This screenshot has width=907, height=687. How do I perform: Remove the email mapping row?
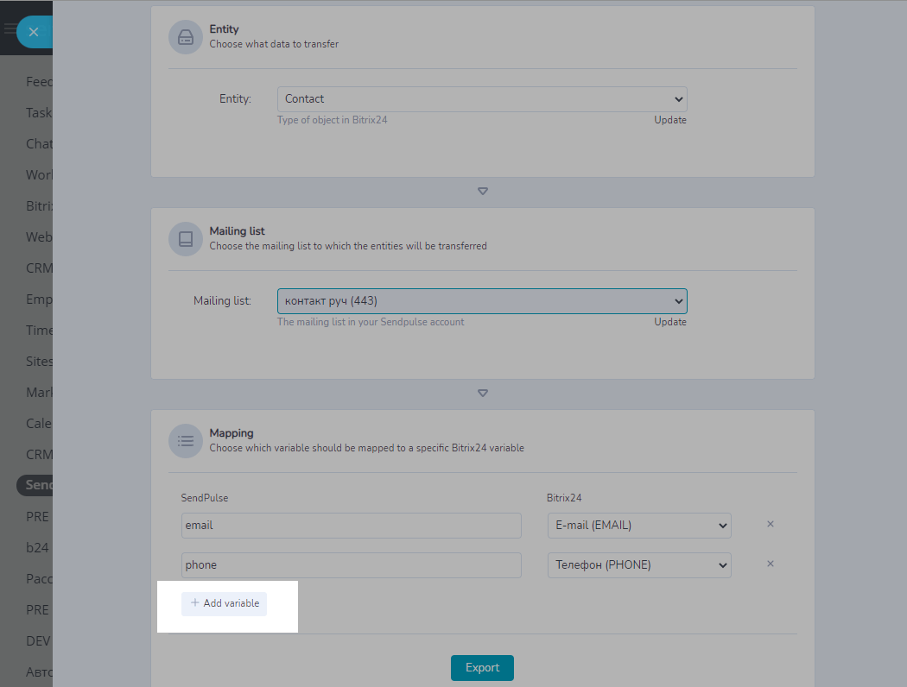click(x=771, y=524)
